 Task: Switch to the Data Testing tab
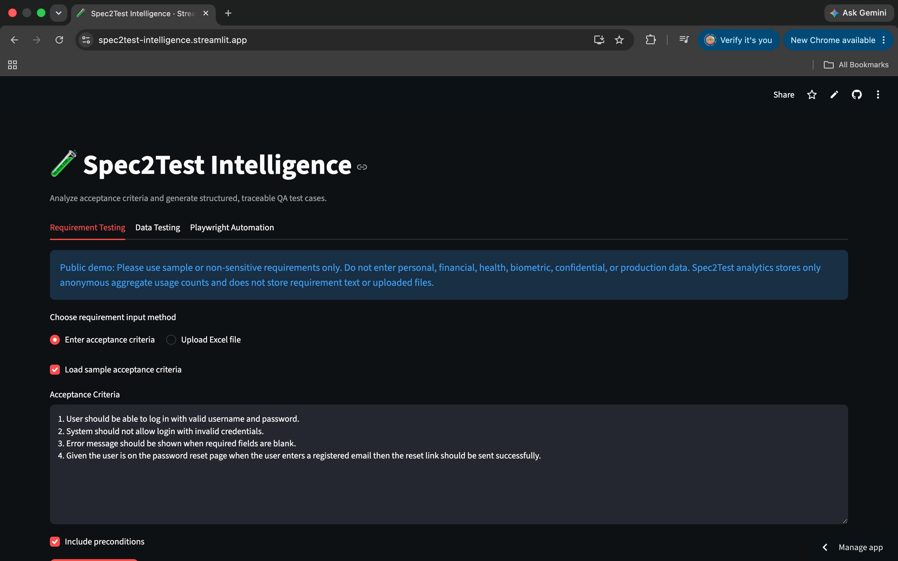point(158,228)
